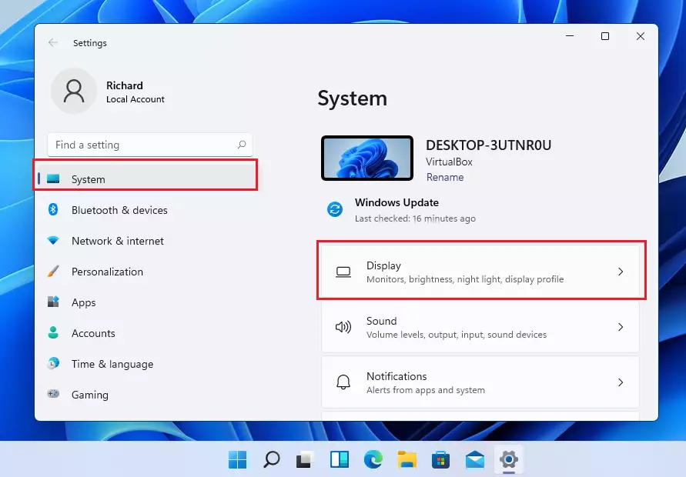Open File Explorer from the taskbar
Screen dimensions: 686x477
(407, 459)
